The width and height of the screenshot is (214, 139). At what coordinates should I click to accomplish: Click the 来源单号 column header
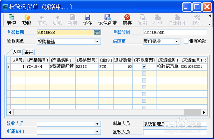(192, 60)
